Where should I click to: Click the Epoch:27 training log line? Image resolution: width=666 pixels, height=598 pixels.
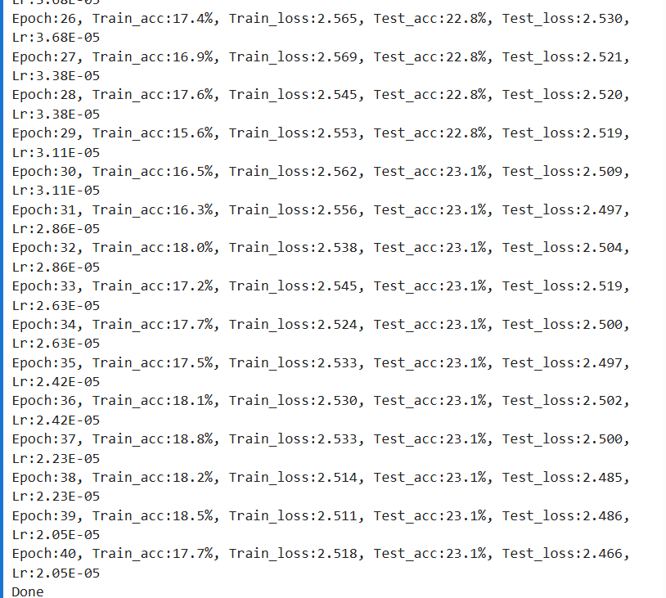(x=321, y=57)
